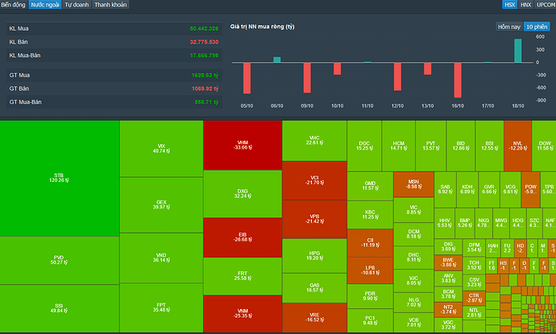
Task: Click KL Bán value 32.775.530
Action: pos(204,42)
